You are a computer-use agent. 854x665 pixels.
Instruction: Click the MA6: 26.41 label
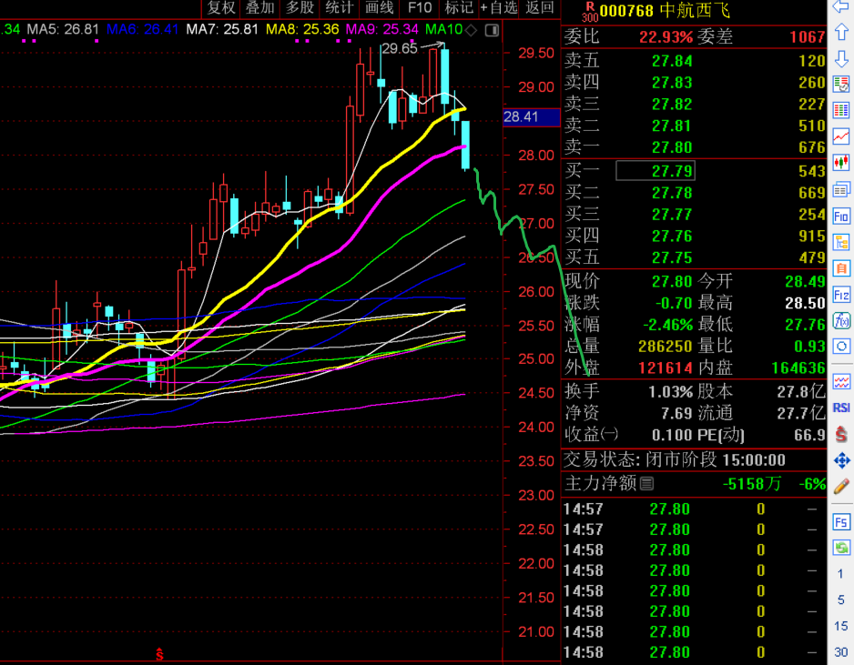tap(142, 29)
